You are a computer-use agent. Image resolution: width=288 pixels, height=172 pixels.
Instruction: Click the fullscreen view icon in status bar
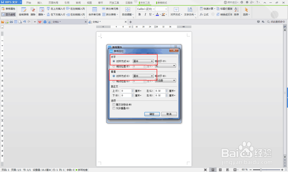pyautogui.click(x=205, y=170)
